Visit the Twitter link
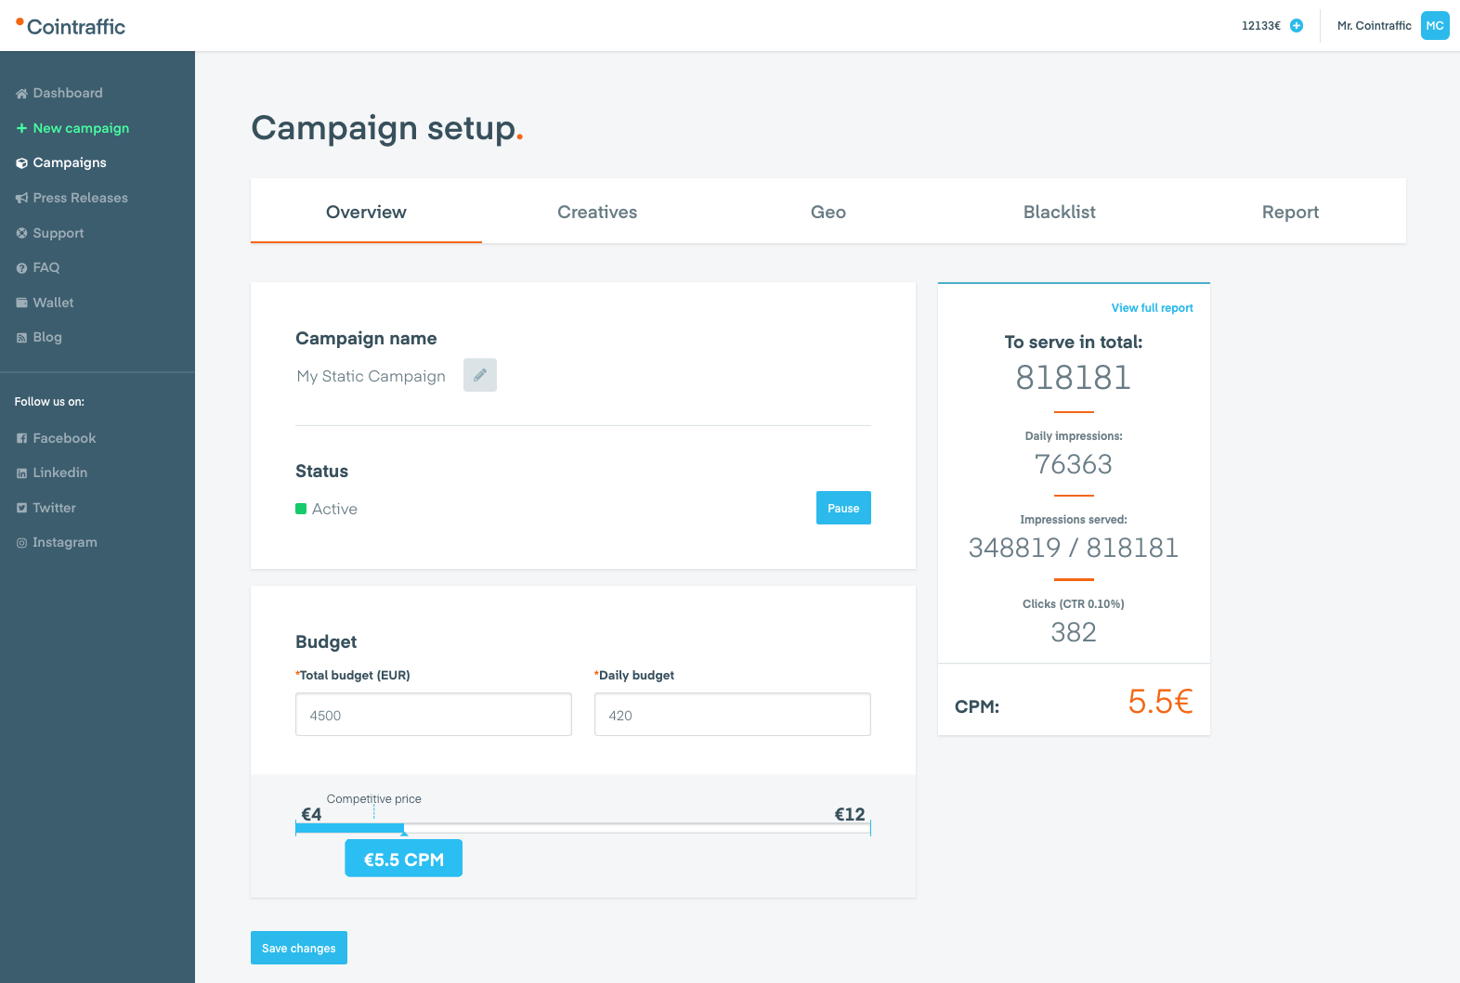The image size is (1460, 983). (54, 508)
